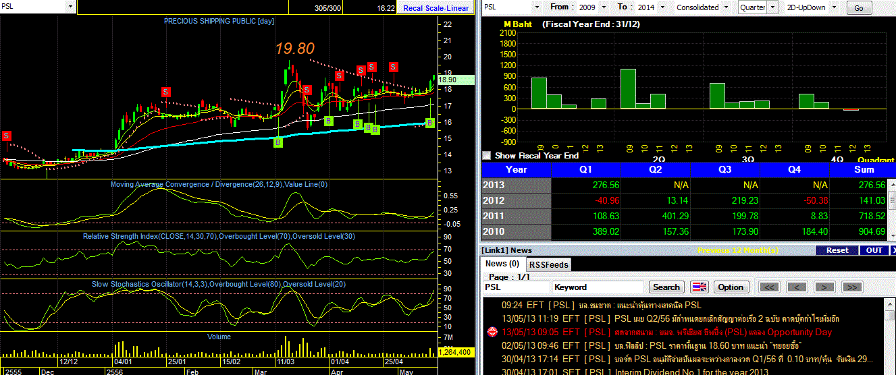Click the red alert icon beside Opportunity Day news
896x375 pixels.
click(x=492, y=332)
